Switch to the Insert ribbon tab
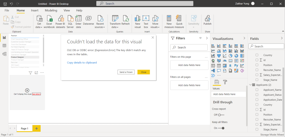This screenshot has height=137, width=285. click(x=35, y=10)
